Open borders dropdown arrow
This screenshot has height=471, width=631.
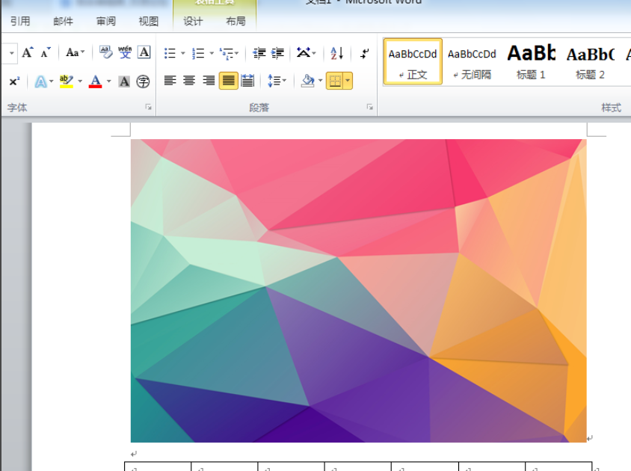pyautogui.click(x=348, y=81)
